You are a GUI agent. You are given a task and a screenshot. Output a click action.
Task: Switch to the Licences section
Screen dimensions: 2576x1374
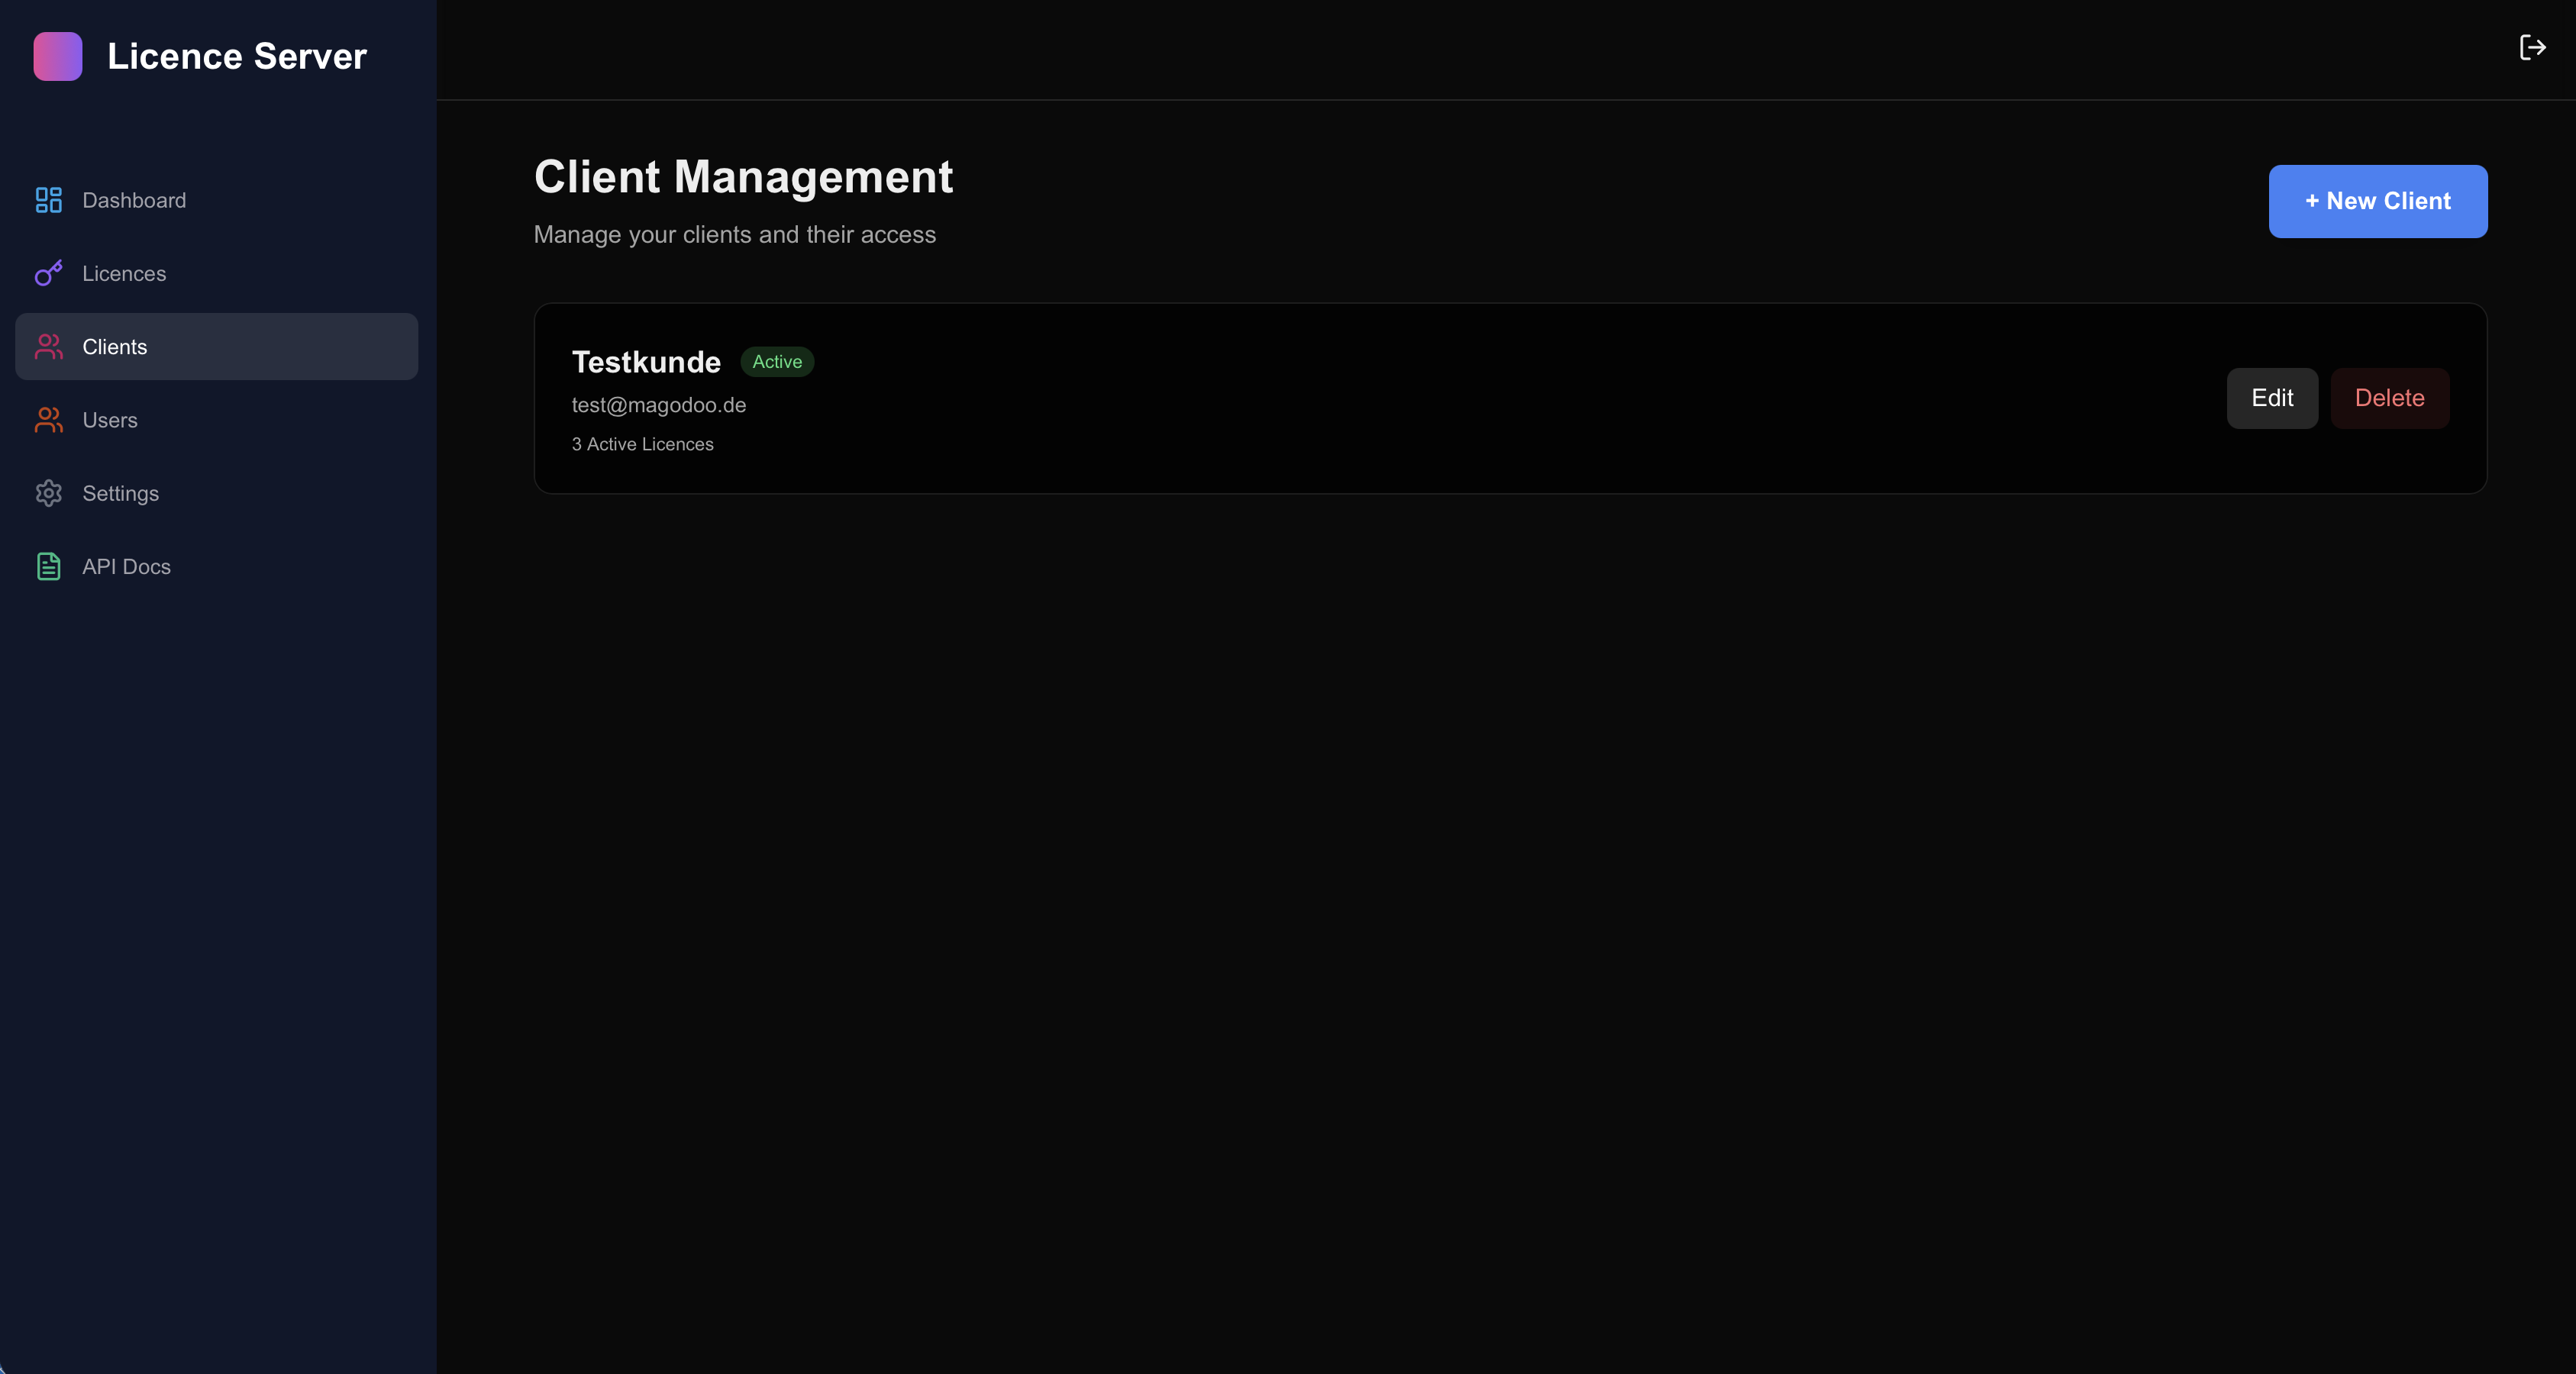click(x=124, y=273)
